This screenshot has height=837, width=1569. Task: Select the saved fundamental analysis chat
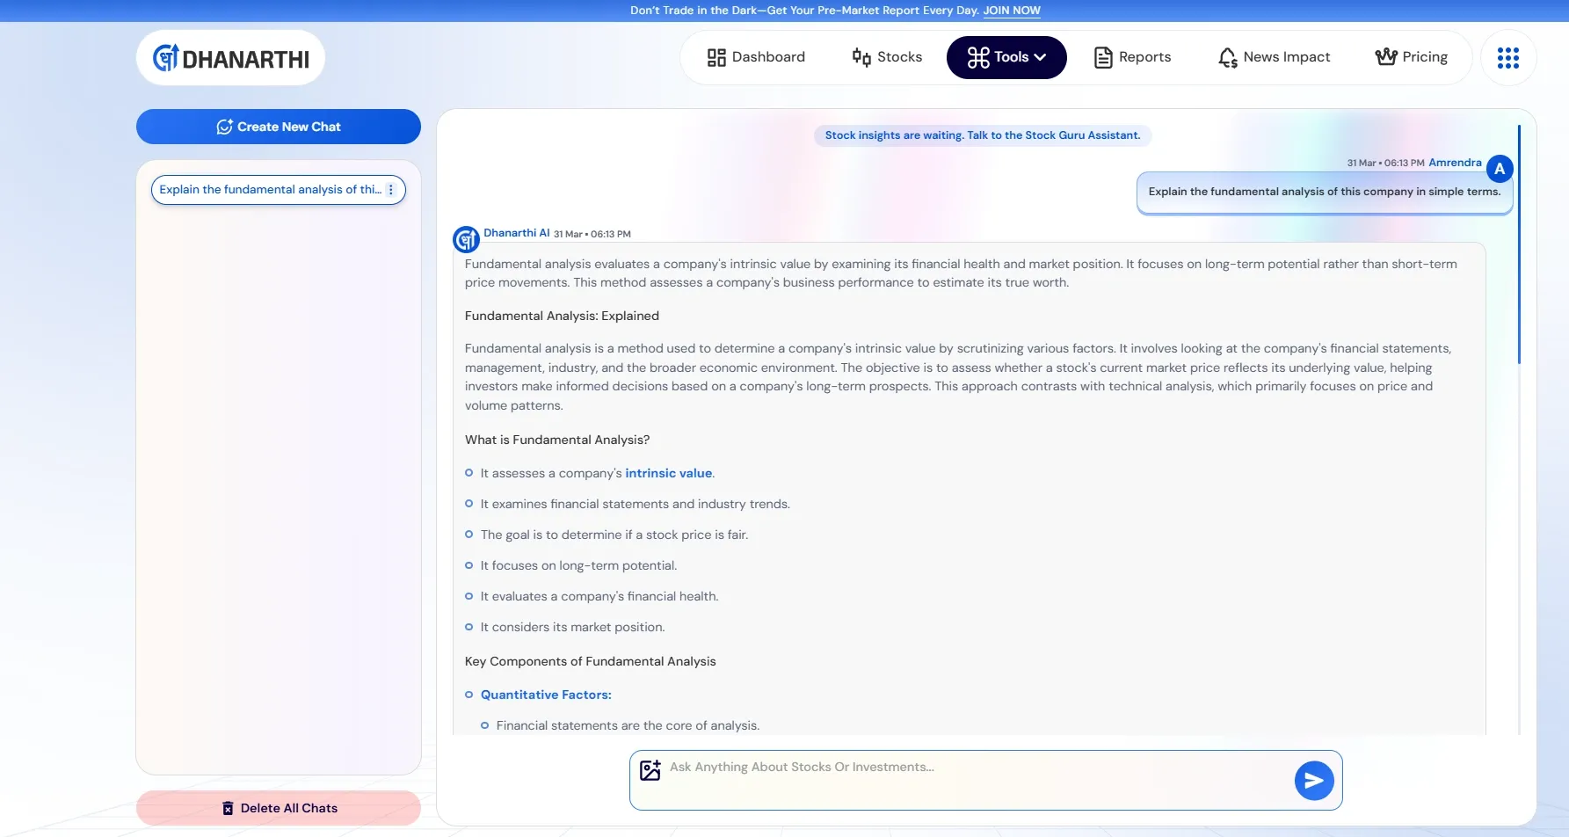(270, 190)
